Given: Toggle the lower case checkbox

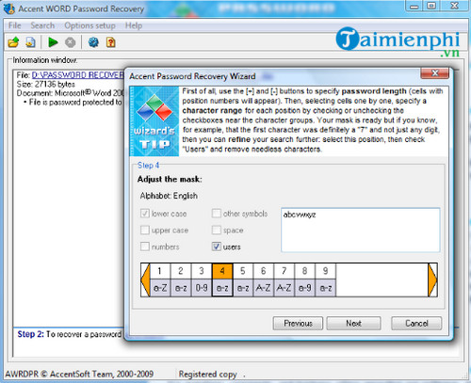Looking at the screenshot, I should pos(145,214).
